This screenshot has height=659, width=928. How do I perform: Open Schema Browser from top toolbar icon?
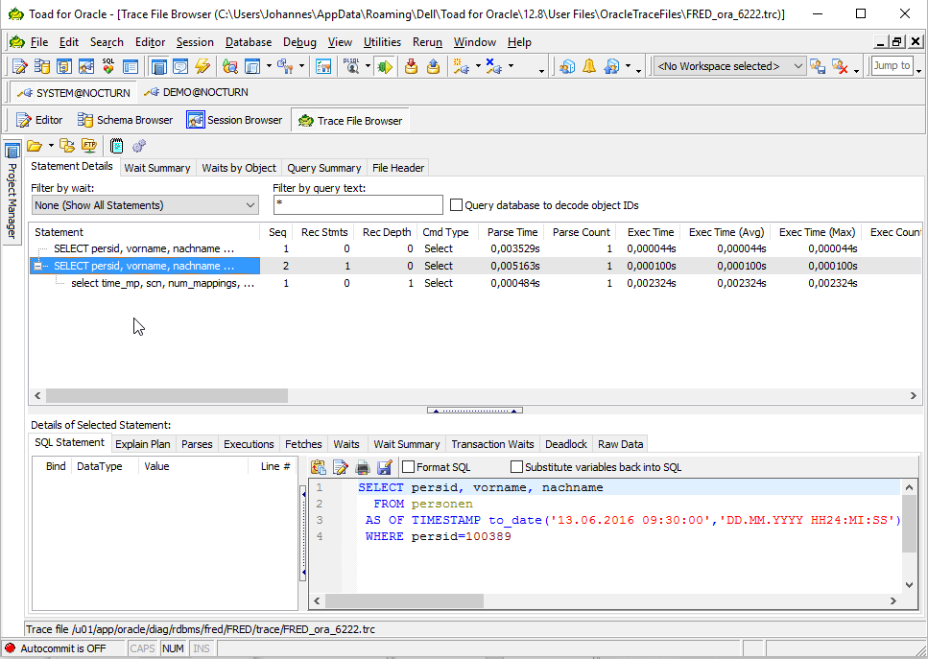[x=42, y=66]
